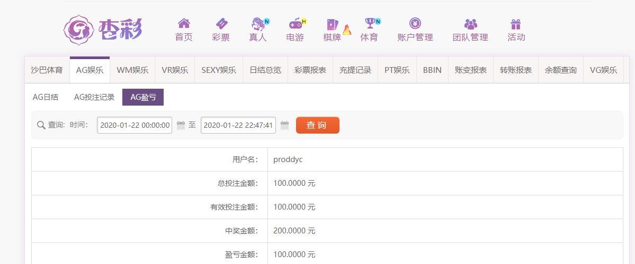Switch to the 沙巴体育 tab
The width and height of the screenshot is (635, 264).
click(47, 70)
